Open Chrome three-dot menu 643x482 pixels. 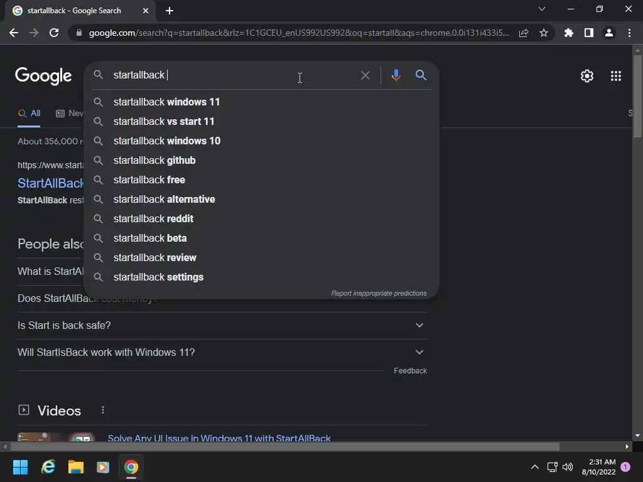point(629,33)
